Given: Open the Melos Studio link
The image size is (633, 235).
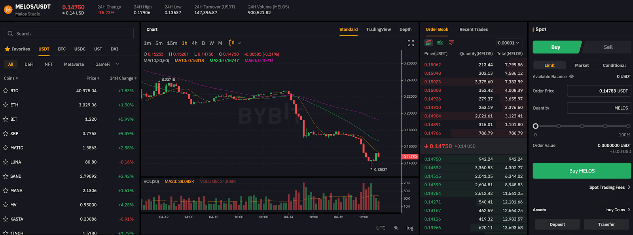Looking at the screenshot, I should tap(28, 14).
